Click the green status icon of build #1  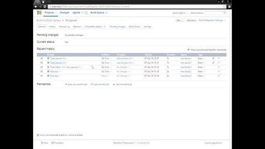48,76
